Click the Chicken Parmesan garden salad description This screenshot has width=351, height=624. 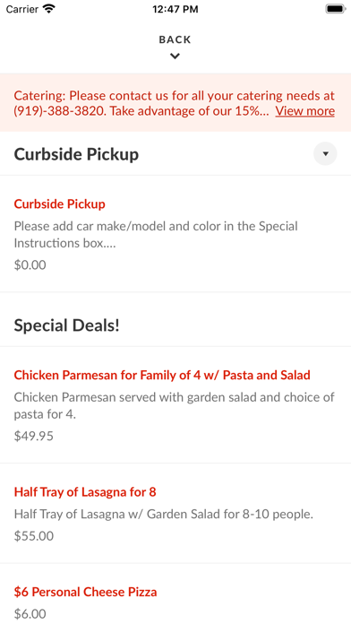point(174,406)
